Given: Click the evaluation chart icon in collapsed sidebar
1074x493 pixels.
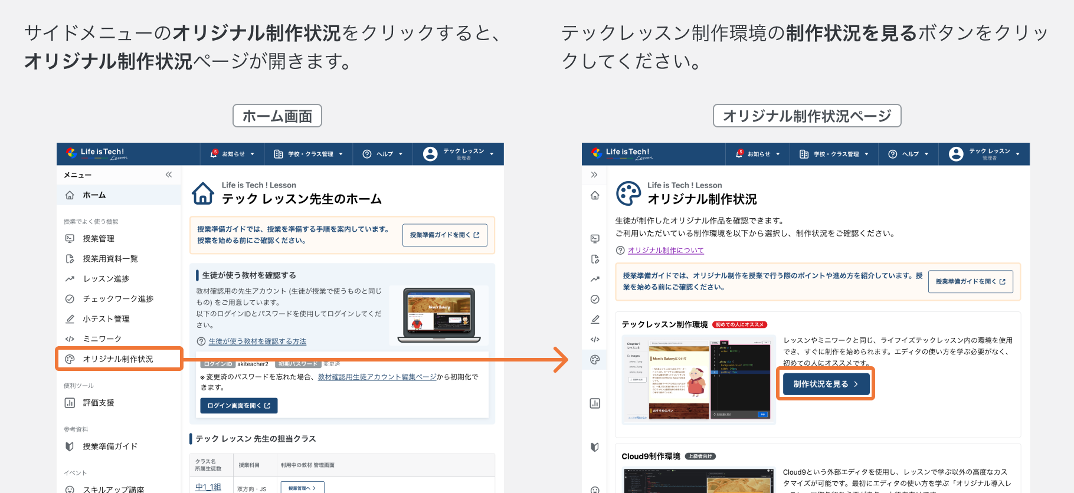Looking at the screenshot, I should (x=595, y=403).
